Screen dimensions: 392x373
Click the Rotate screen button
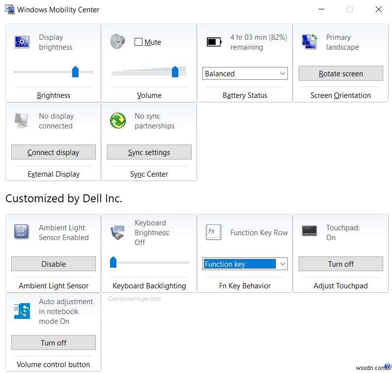pos(340,73)
